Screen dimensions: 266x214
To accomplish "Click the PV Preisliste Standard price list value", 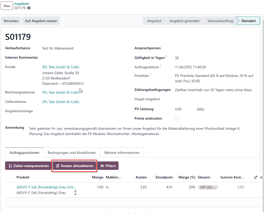I will [x=214, y=78].
